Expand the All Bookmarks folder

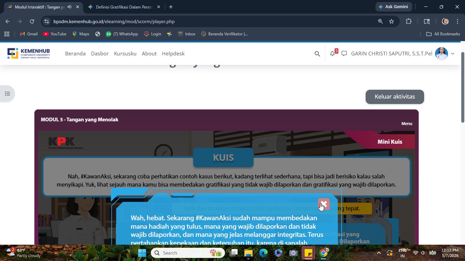(x=443, y=34)
